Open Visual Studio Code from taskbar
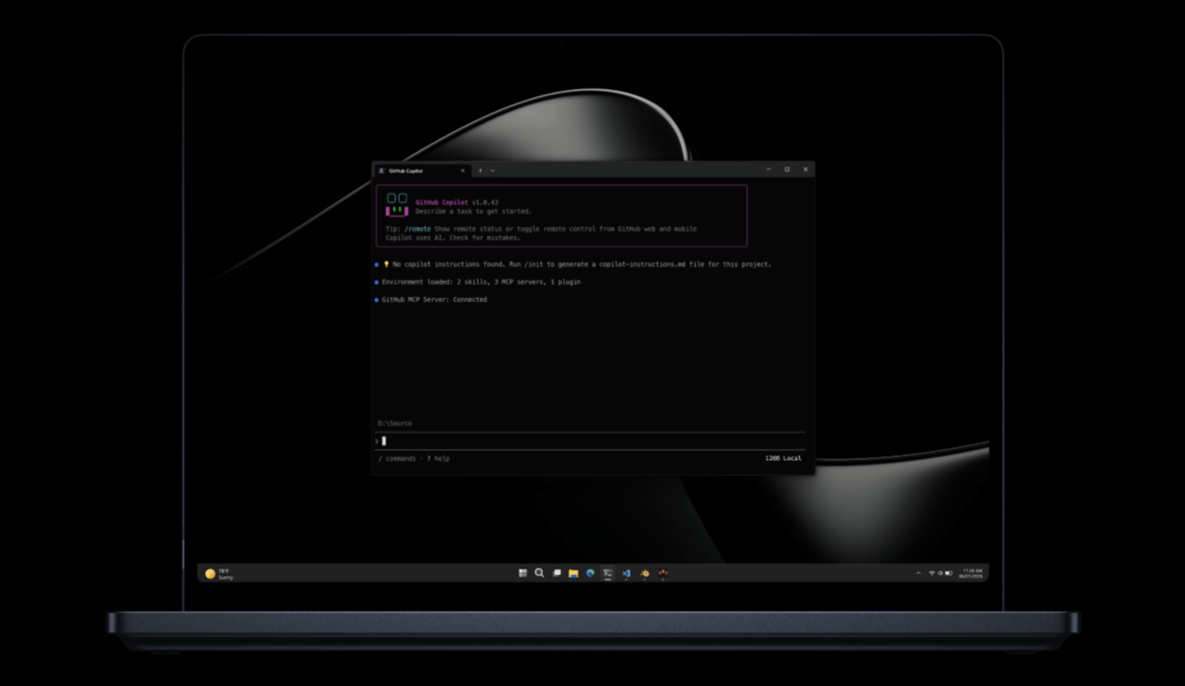Image resolution: width=1185 pixels, height=686 pixels. (x=626, y=573)
